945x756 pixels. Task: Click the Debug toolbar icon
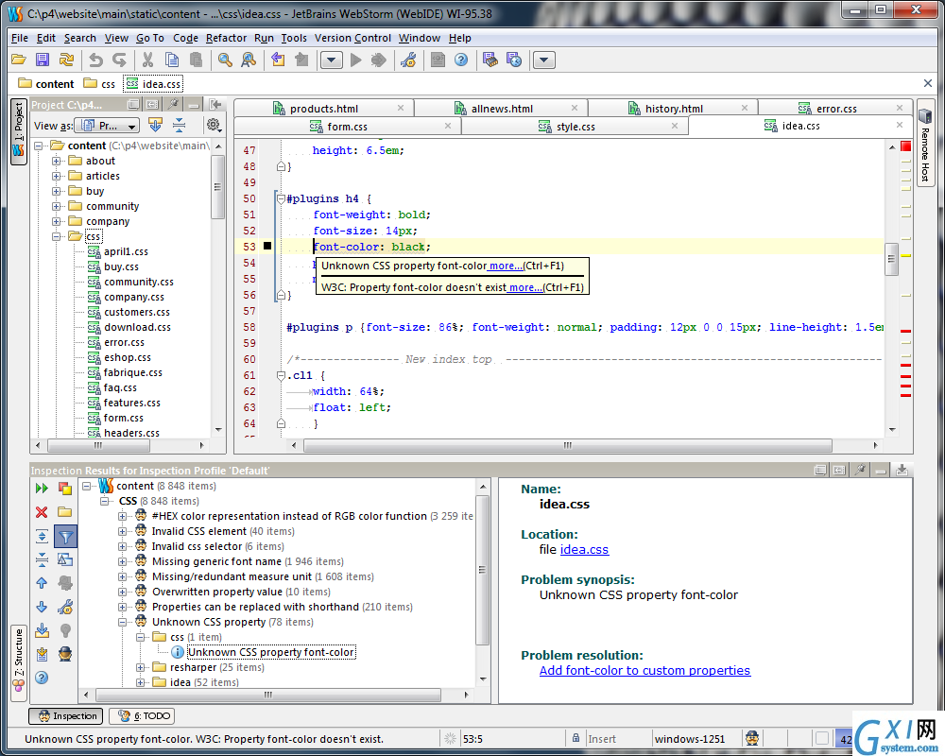[x=379, y=60]
